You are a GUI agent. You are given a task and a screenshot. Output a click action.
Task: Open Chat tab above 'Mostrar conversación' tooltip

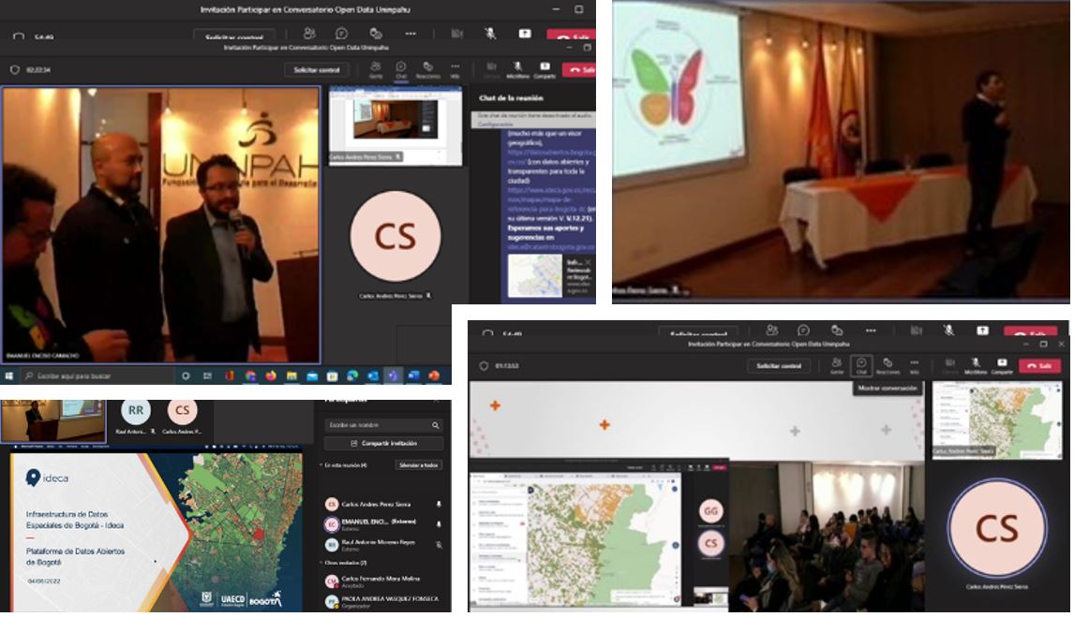coord(861,365)
